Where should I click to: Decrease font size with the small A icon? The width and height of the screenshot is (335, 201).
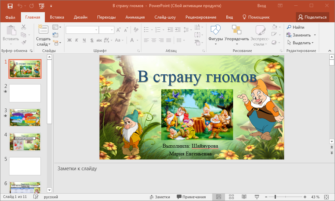[126, 30]
